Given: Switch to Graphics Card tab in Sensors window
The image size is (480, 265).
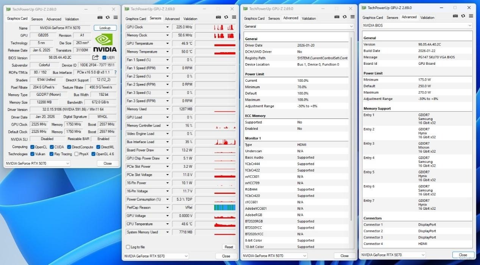Looking at the screenshot, I should tap(136, 19).
